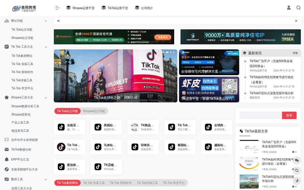Open the TikTok billboard carousel slide

(116, 76)
